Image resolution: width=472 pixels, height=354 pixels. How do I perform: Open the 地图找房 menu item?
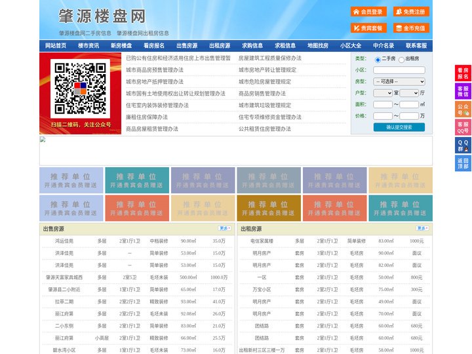coord(318,46)
